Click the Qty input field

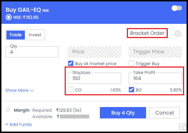pos(32,52)
